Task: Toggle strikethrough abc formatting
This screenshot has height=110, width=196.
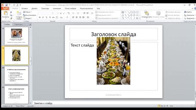Action: (x=53, y=17)
